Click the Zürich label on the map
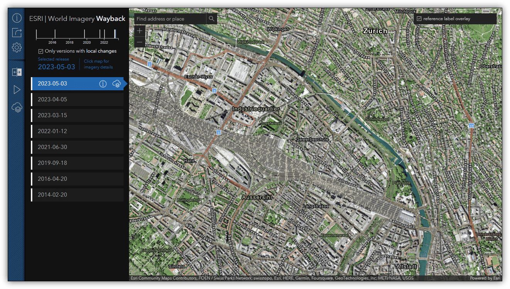This screenshot has height=289, width=510. point(375,31)
